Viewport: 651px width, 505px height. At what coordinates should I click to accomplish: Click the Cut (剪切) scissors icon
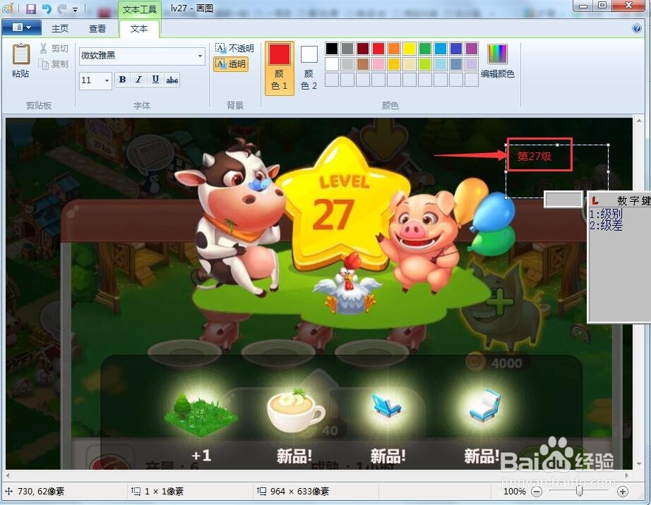(x=44, y=49)
